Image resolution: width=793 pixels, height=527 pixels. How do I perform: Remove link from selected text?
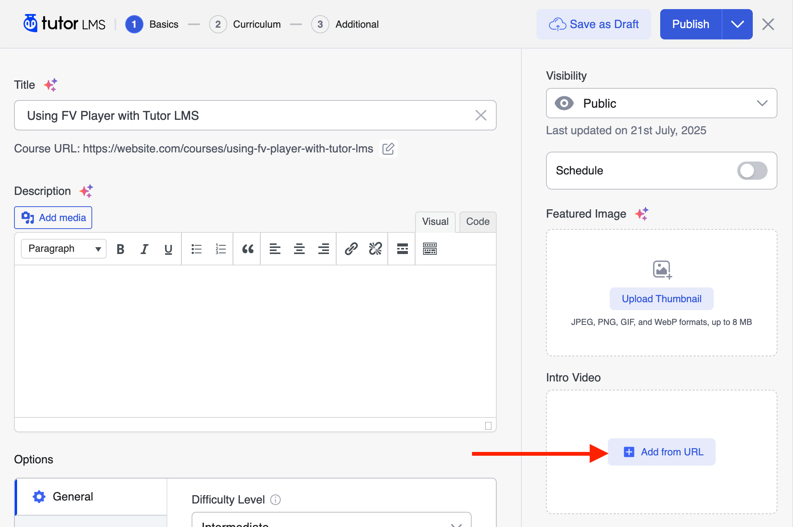click(376, 249)
